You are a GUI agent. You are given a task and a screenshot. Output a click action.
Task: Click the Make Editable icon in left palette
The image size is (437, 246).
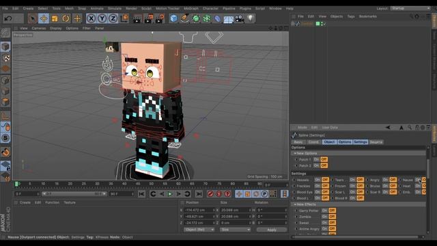click(x=5, y=33)
